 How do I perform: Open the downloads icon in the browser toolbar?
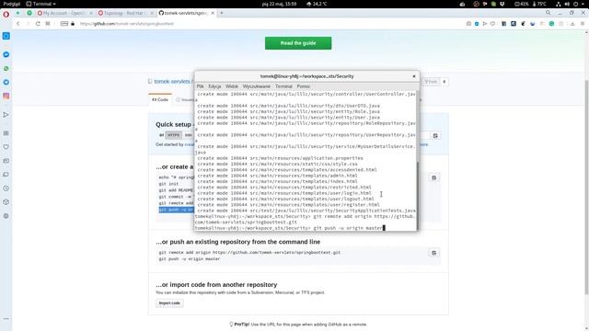tap(572, 24)
